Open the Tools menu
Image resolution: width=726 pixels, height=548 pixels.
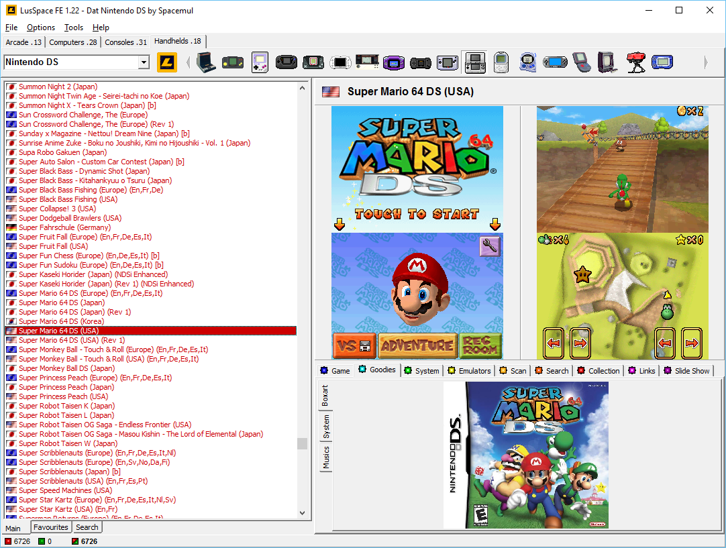74,28
